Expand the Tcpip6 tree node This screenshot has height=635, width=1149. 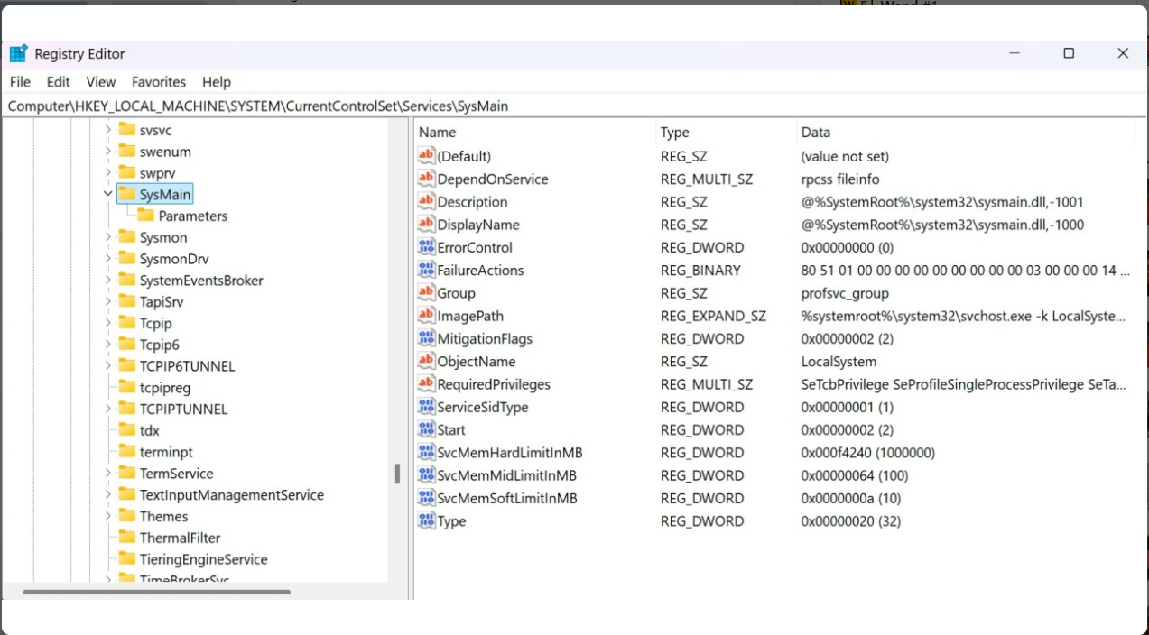click(x=107, y=345)
